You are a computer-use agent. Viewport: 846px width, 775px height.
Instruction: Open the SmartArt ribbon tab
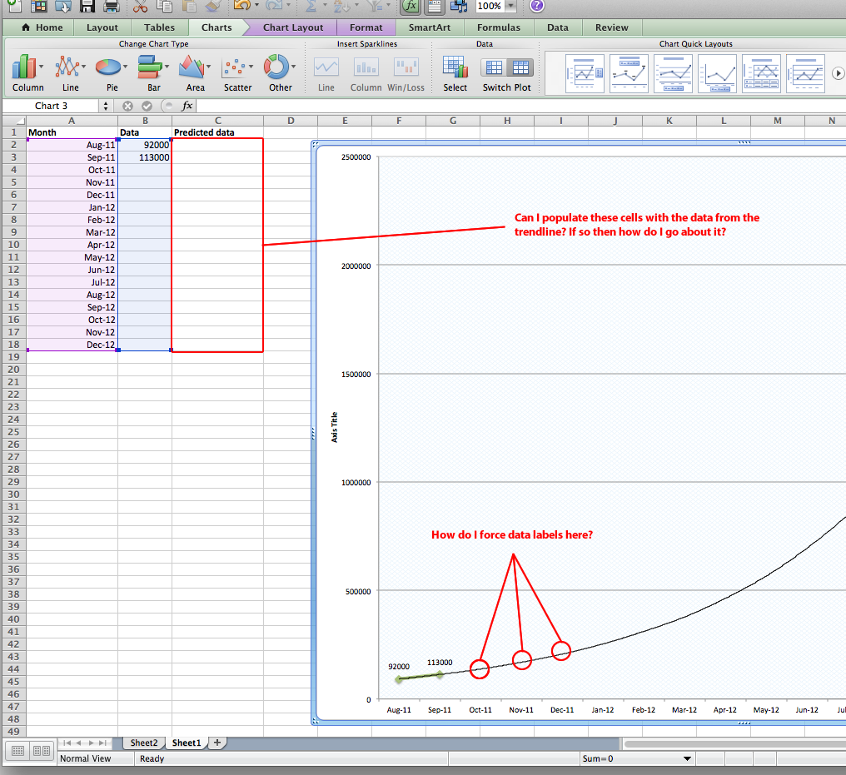click(429, 27)
